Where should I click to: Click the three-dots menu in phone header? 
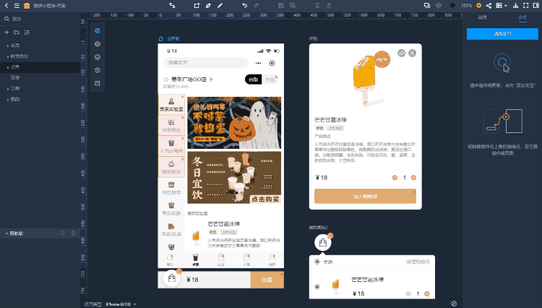pos(258,63)
